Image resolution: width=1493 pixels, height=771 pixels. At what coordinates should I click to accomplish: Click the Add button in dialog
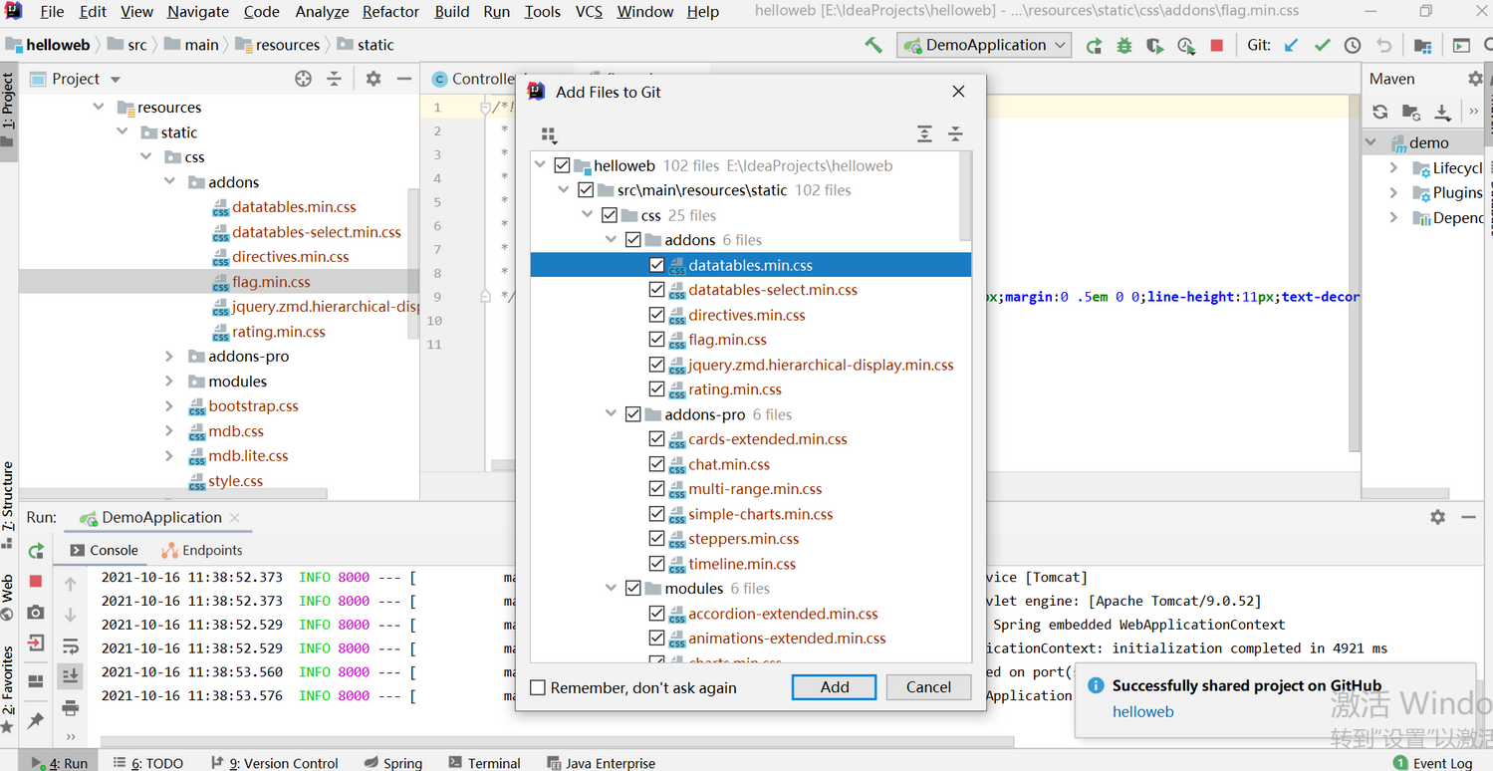click(835, 687)
